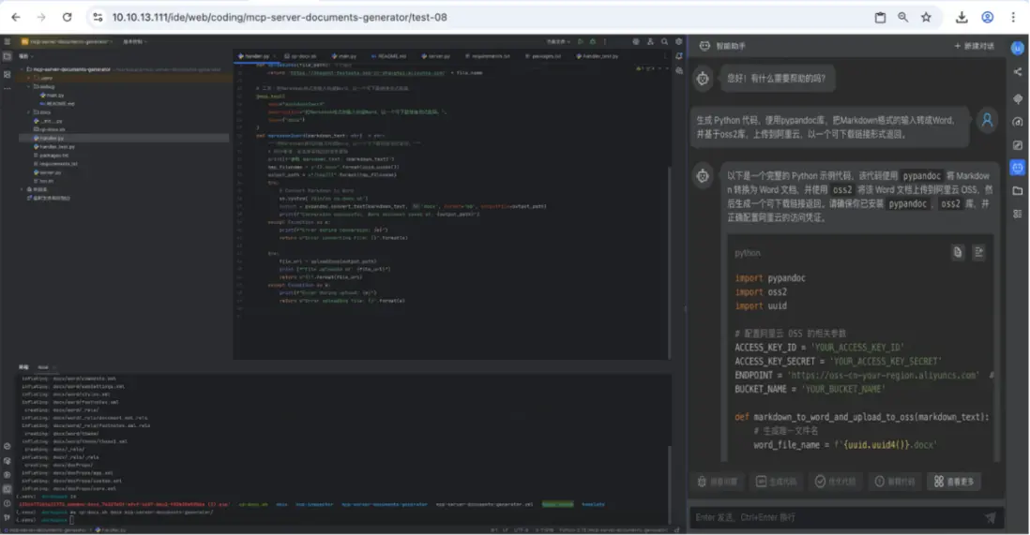Image resolution: width=1030 pixels, height=535 pixels.
Task: Open the folder icon in right sidebar
Action: [x=1018, y=191]
